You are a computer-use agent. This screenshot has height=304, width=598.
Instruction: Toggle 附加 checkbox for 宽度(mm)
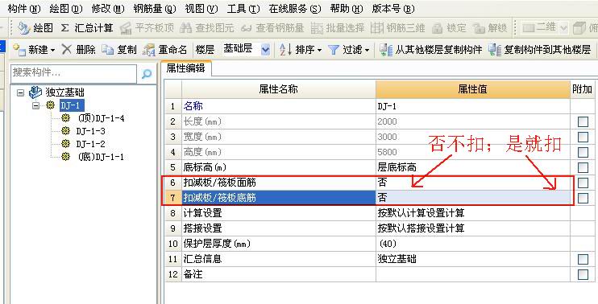[583, 137]
